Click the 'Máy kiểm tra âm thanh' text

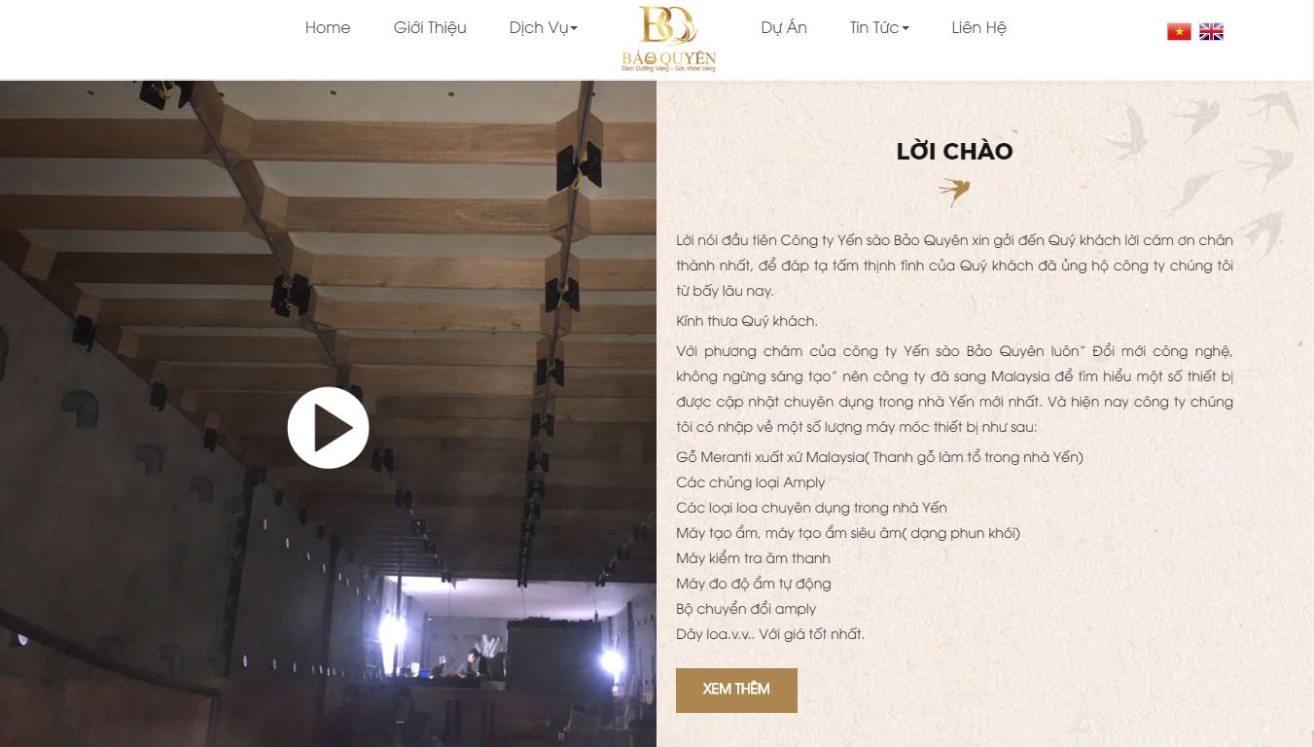[x=753, y=558]
